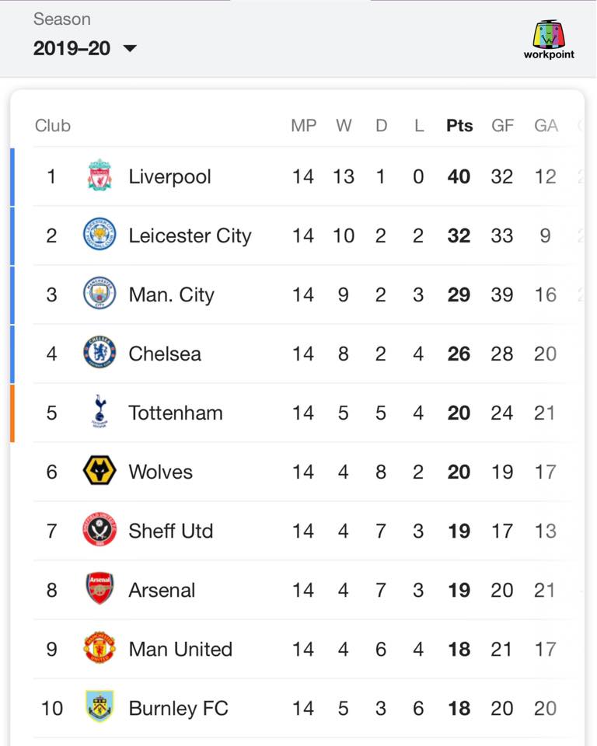Image resolution: width=597 pixels, height=746 pixels.
Task: Click the Liverpool club crest
Action: pyautogui.click(x=99, y=176)
